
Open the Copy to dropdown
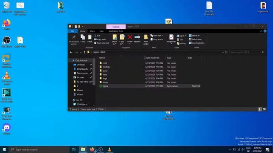[x=122, y=40]
